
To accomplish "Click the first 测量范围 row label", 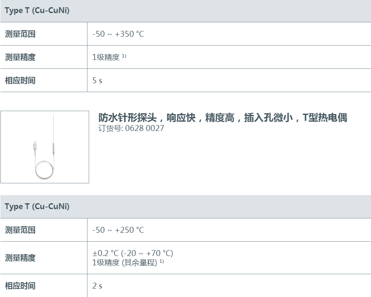I will [20, 34].
